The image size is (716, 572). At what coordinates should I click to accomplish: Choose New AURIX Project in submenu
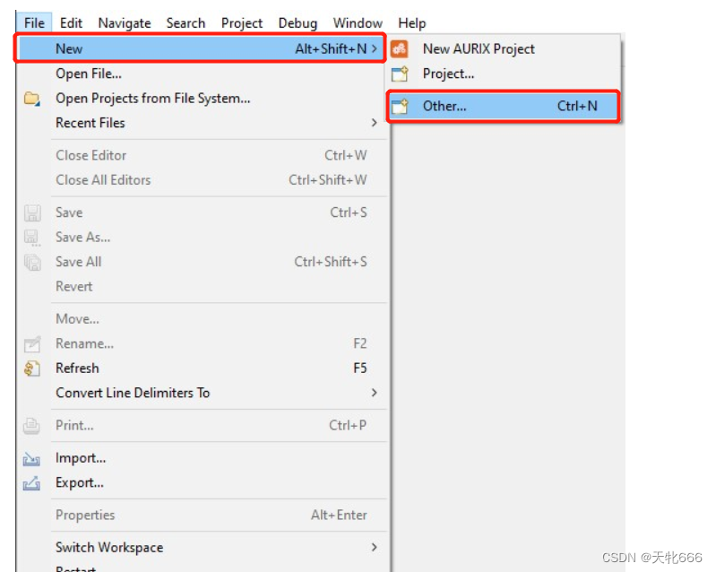(x=505, y=48)
